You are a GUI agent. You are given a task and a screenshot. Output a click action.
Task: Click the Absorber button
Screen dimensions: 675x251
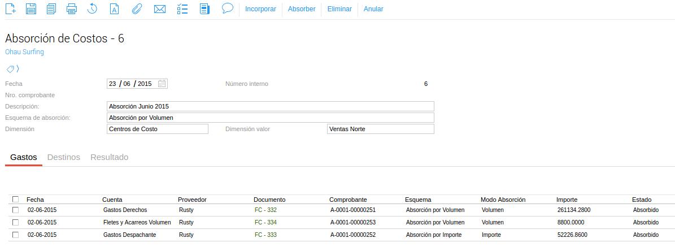(x=302, y=9)
